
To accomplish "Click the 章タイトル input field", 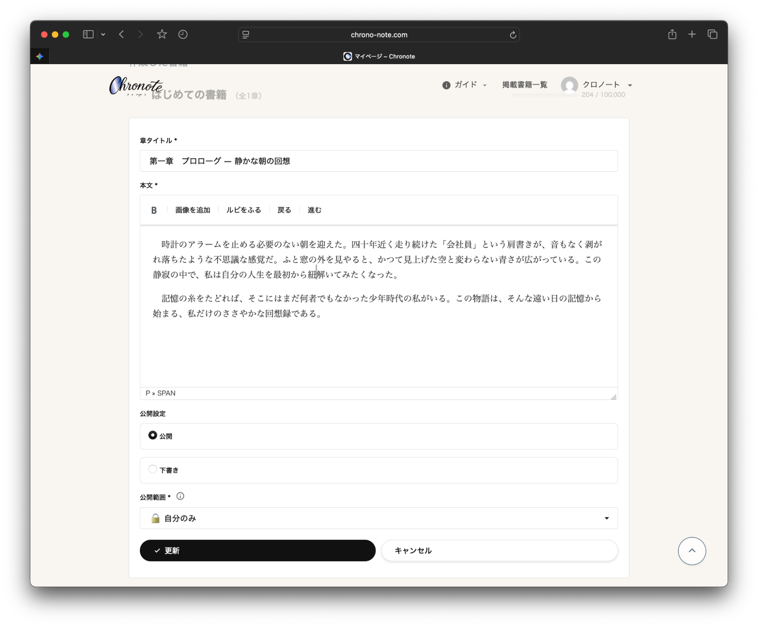I will 378,161.
